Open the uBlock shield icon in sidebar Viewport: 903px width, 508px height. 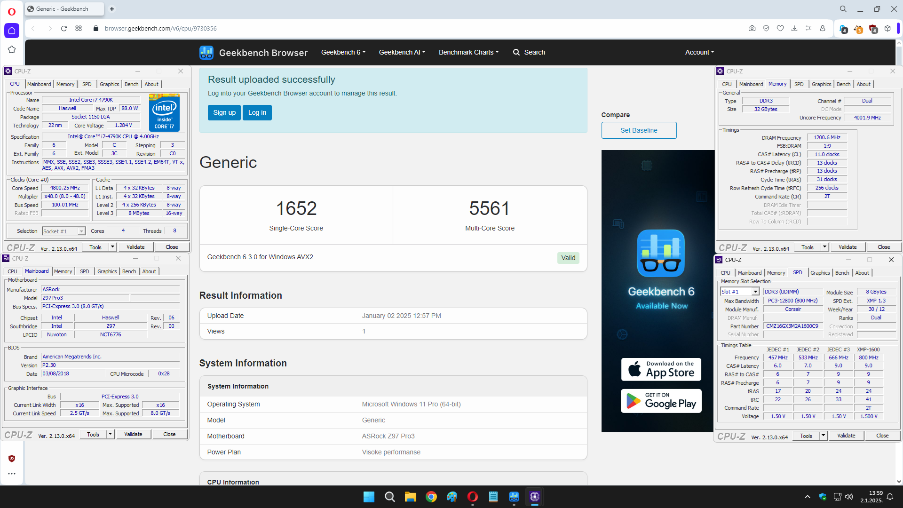pyautogui.click(x=12, y=459)
